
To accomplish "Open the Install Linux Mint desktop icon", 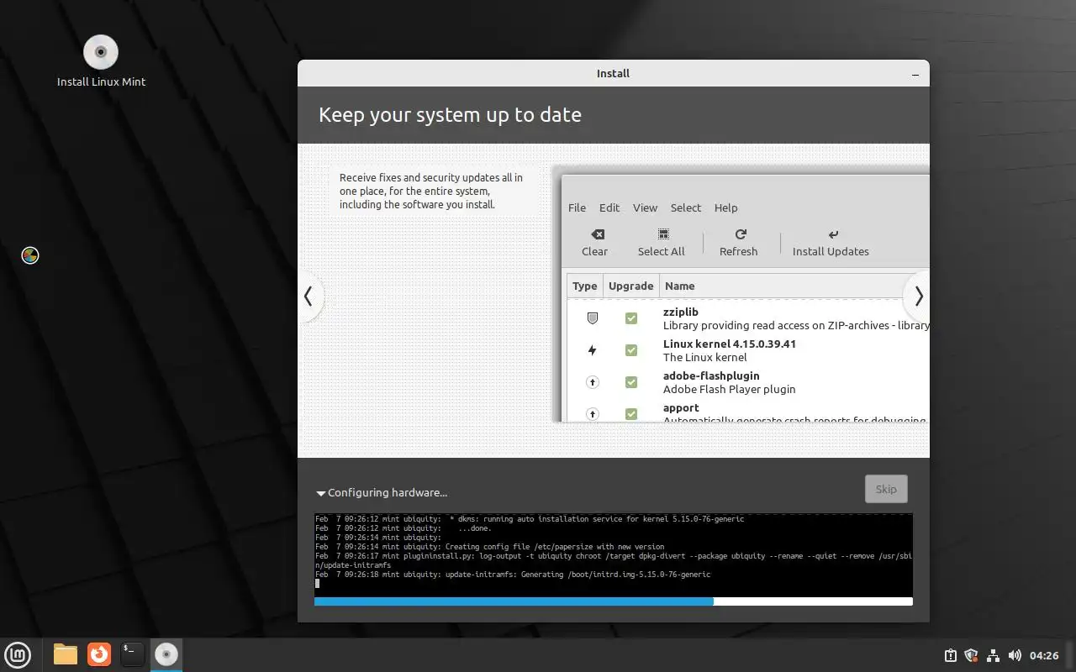I will [x=101, y=61].
